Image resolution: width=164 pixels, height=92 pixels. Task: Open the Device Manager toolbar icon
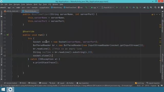[148, 7]
